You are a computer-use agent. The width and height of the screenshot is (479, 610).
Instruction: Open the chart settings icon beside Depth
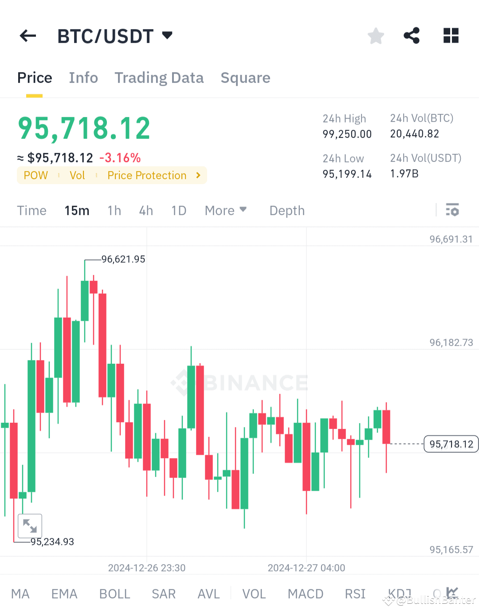pos(452,210)
